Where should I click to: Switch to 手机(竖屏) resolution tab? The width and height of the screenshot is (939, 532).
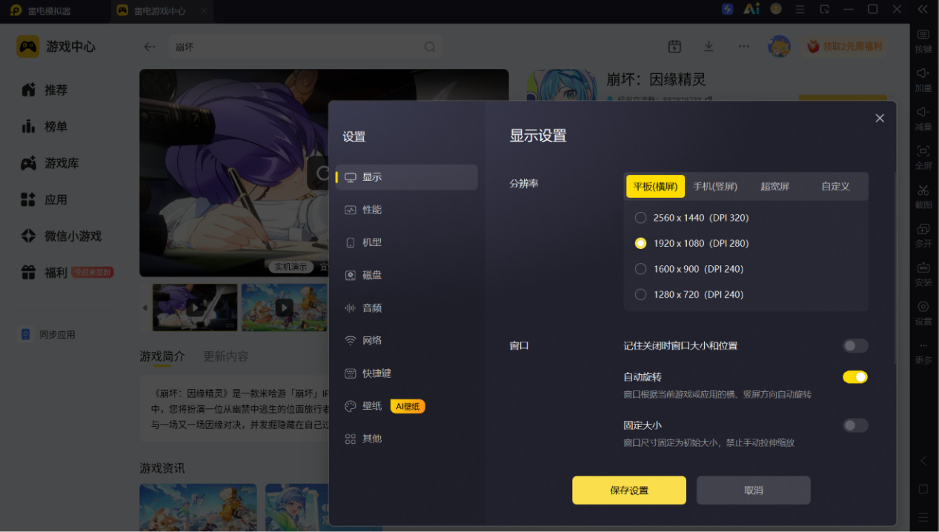click(x=715, y=187)
